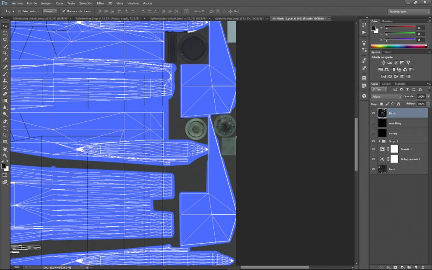Open the Filtro menu
This screenshot has height=270, width=432.
click(x=100, y=3)
